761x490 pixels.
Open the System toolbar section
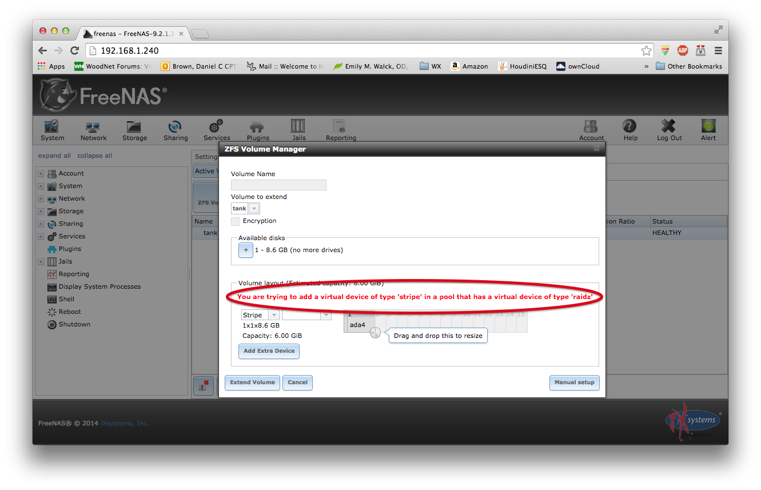(x=52, y=130)
